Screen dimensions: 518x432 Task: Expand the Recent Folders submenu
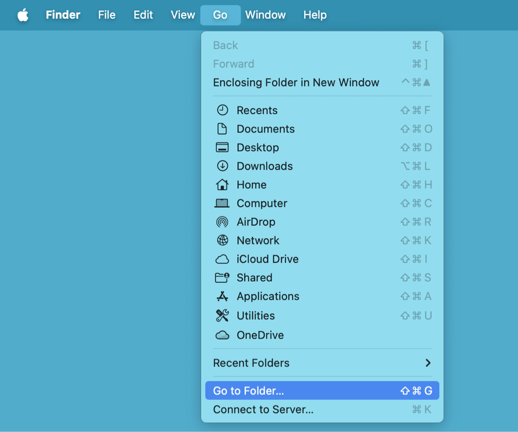pos(321,363)
